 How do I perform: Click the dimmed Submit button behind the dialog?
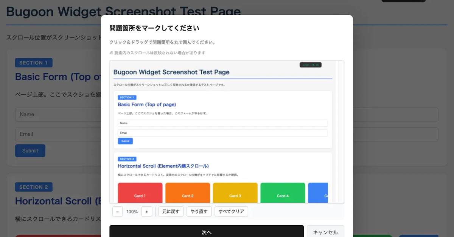[30, 151]
